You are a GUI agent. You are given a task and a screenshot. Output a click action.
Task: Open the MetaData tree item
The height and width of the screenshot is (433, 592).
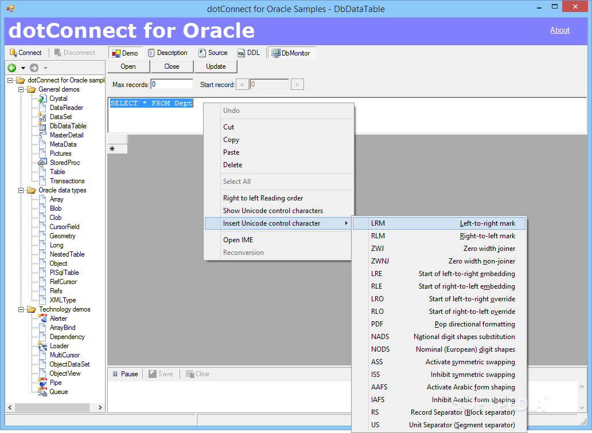[x=63, y=144]
